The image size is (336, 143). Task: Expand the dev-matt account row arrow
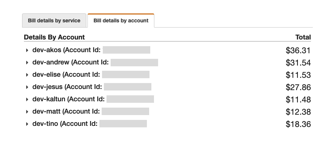pyautogui.click(x=27, y=112)
